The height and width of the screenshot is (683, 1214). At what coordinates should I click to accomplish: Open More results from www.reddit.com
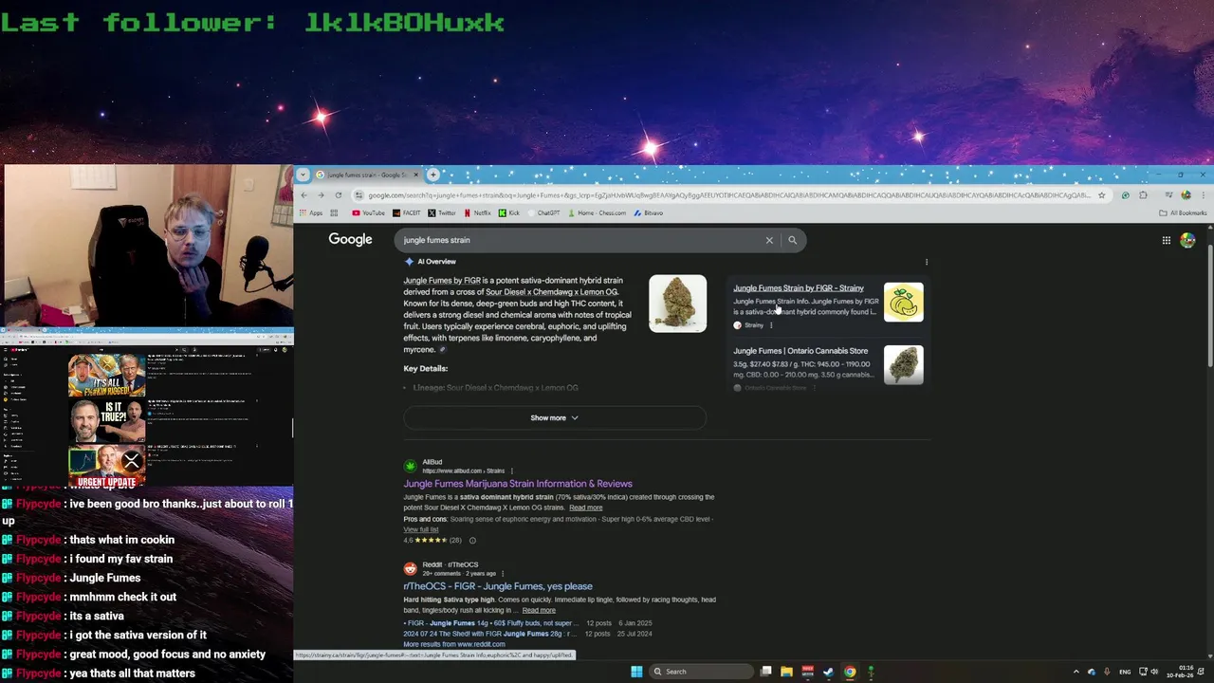454,644
